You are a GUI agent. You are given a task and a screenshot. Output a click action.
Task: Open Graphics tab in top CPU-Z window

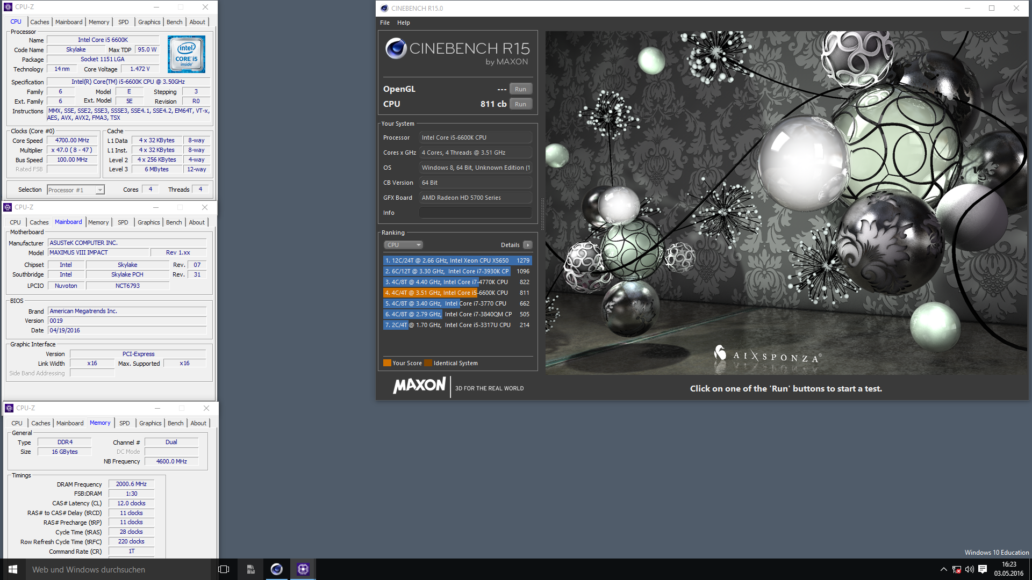point(149,22)
